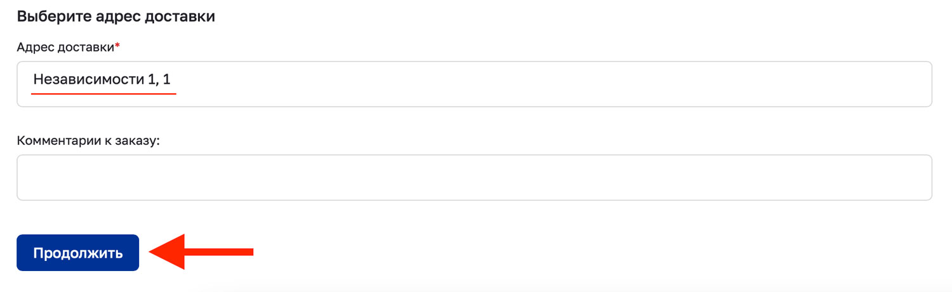The width and height of the screenshot is (952, 292).
Task: Place cursor after "1, 1" in address field
Action: pos(173,80)
